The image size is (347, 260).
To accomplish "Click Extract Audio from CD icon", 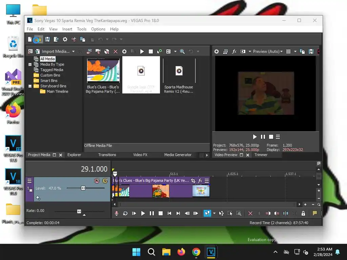I will click(x=107, y=51).
